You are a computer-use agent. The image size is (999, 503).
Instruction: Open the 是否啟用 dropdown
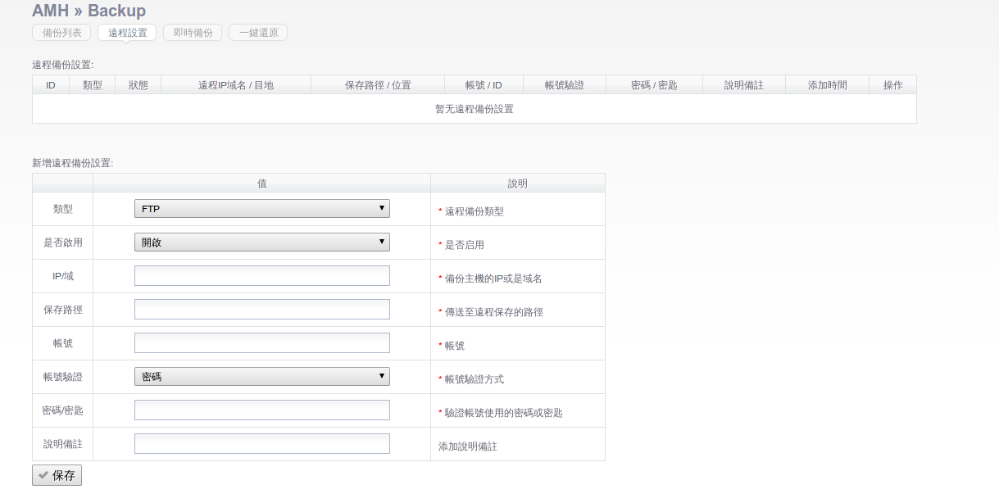261,242
